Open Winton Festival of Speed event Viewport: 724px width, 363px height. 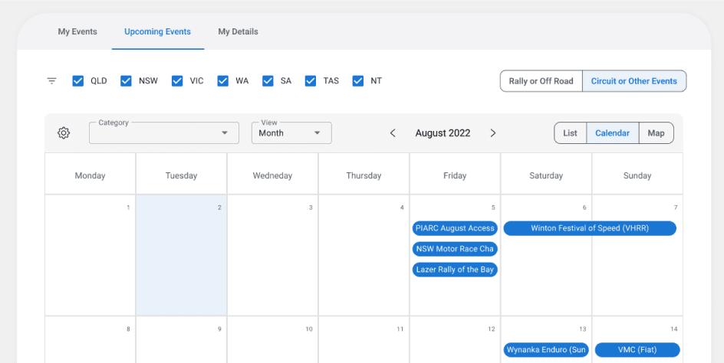(x=590, y=228)
